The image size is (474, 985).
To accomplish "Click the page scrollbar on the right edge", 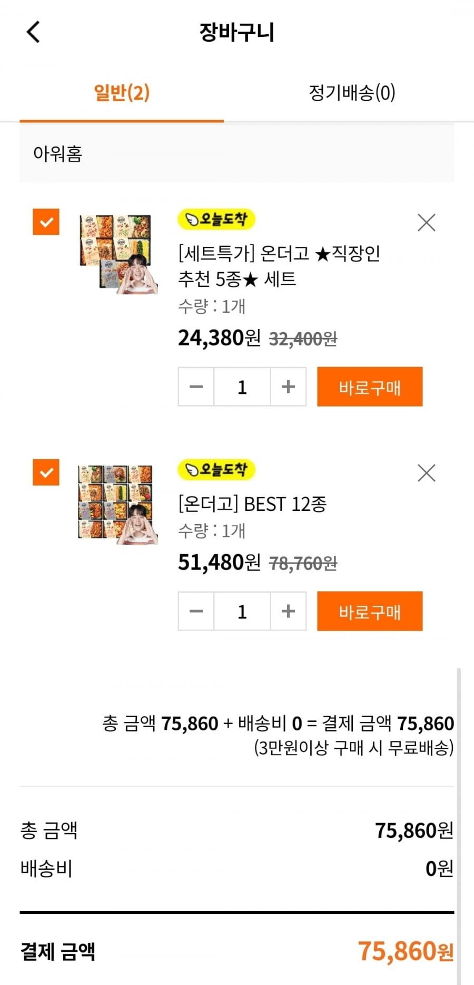I will tap(459, 823).
